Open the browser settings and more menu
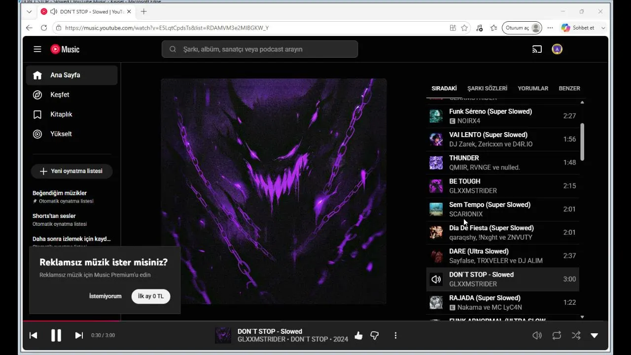The width and height of the screenshot is (631, 355). point(550,28)
